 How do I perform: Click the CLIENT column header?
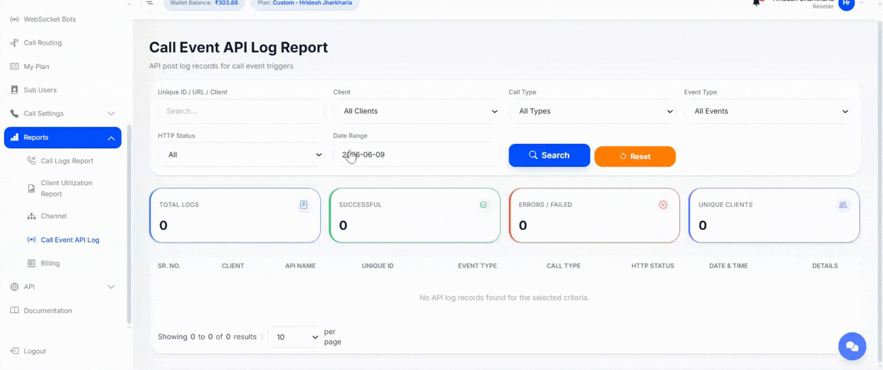[x=233, y=266]
